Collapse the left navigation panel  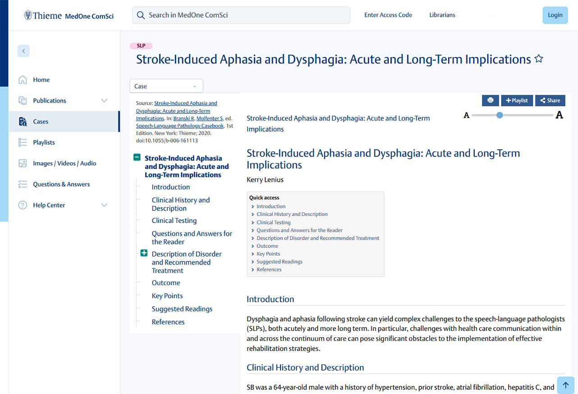[x=23, y=51]
